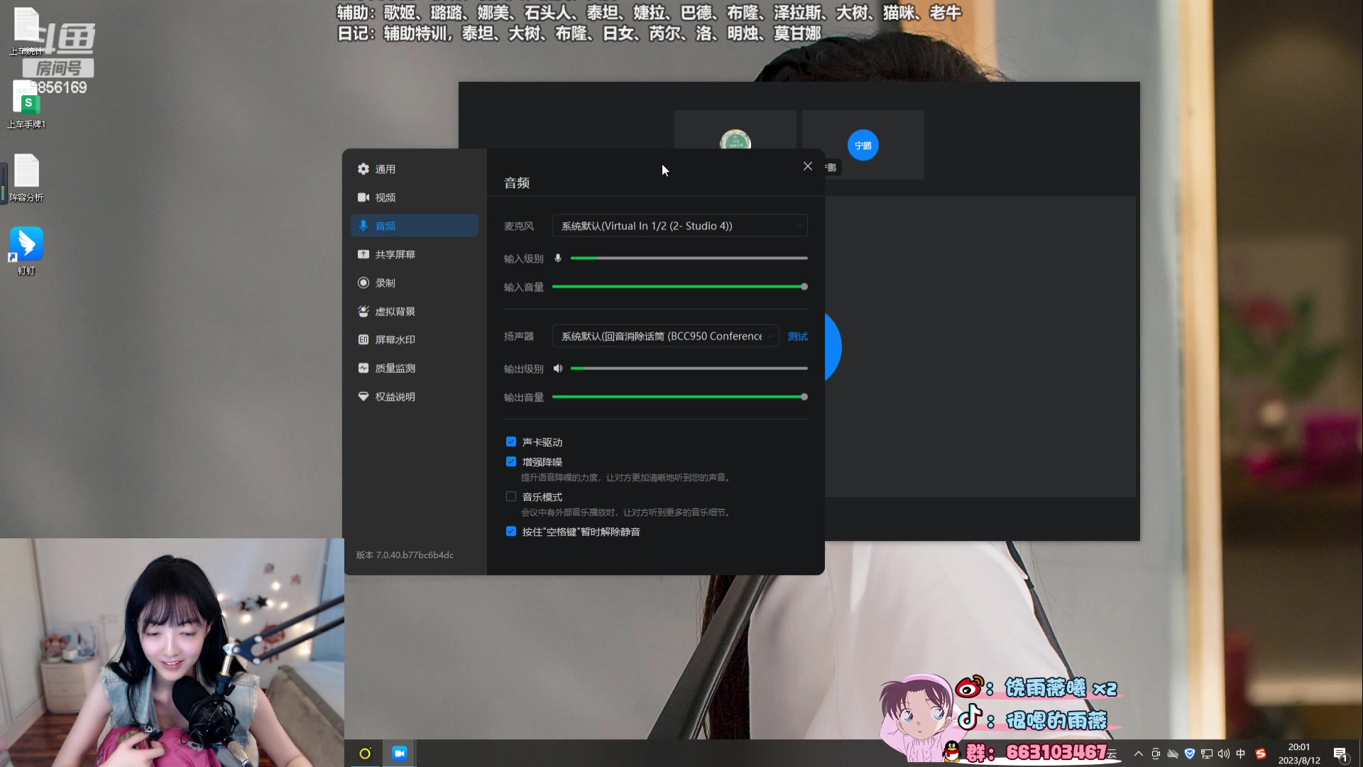The height and width of the screenshot is (767, 1363).
Task: Click 测试 to test the speaker
Action: click(797, 337)
